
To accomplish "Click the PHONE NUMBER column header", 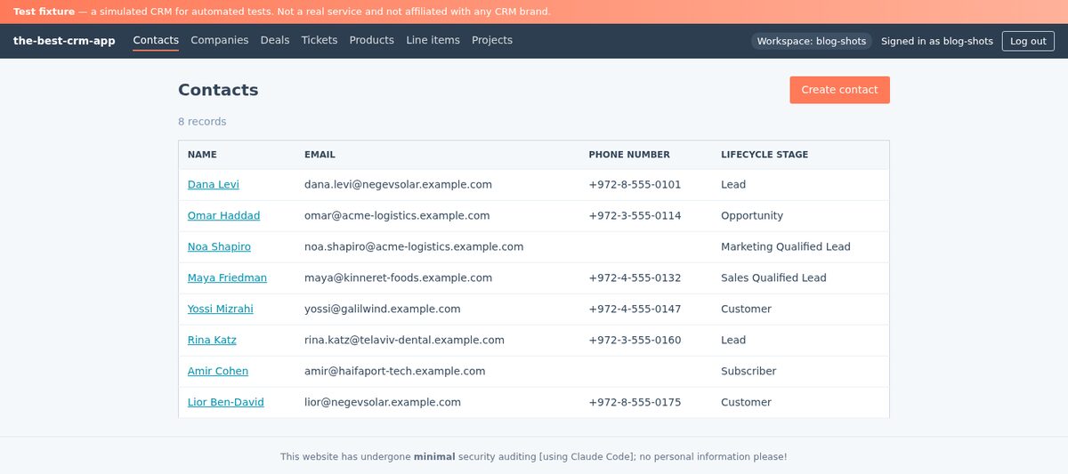I will (629, 155).
